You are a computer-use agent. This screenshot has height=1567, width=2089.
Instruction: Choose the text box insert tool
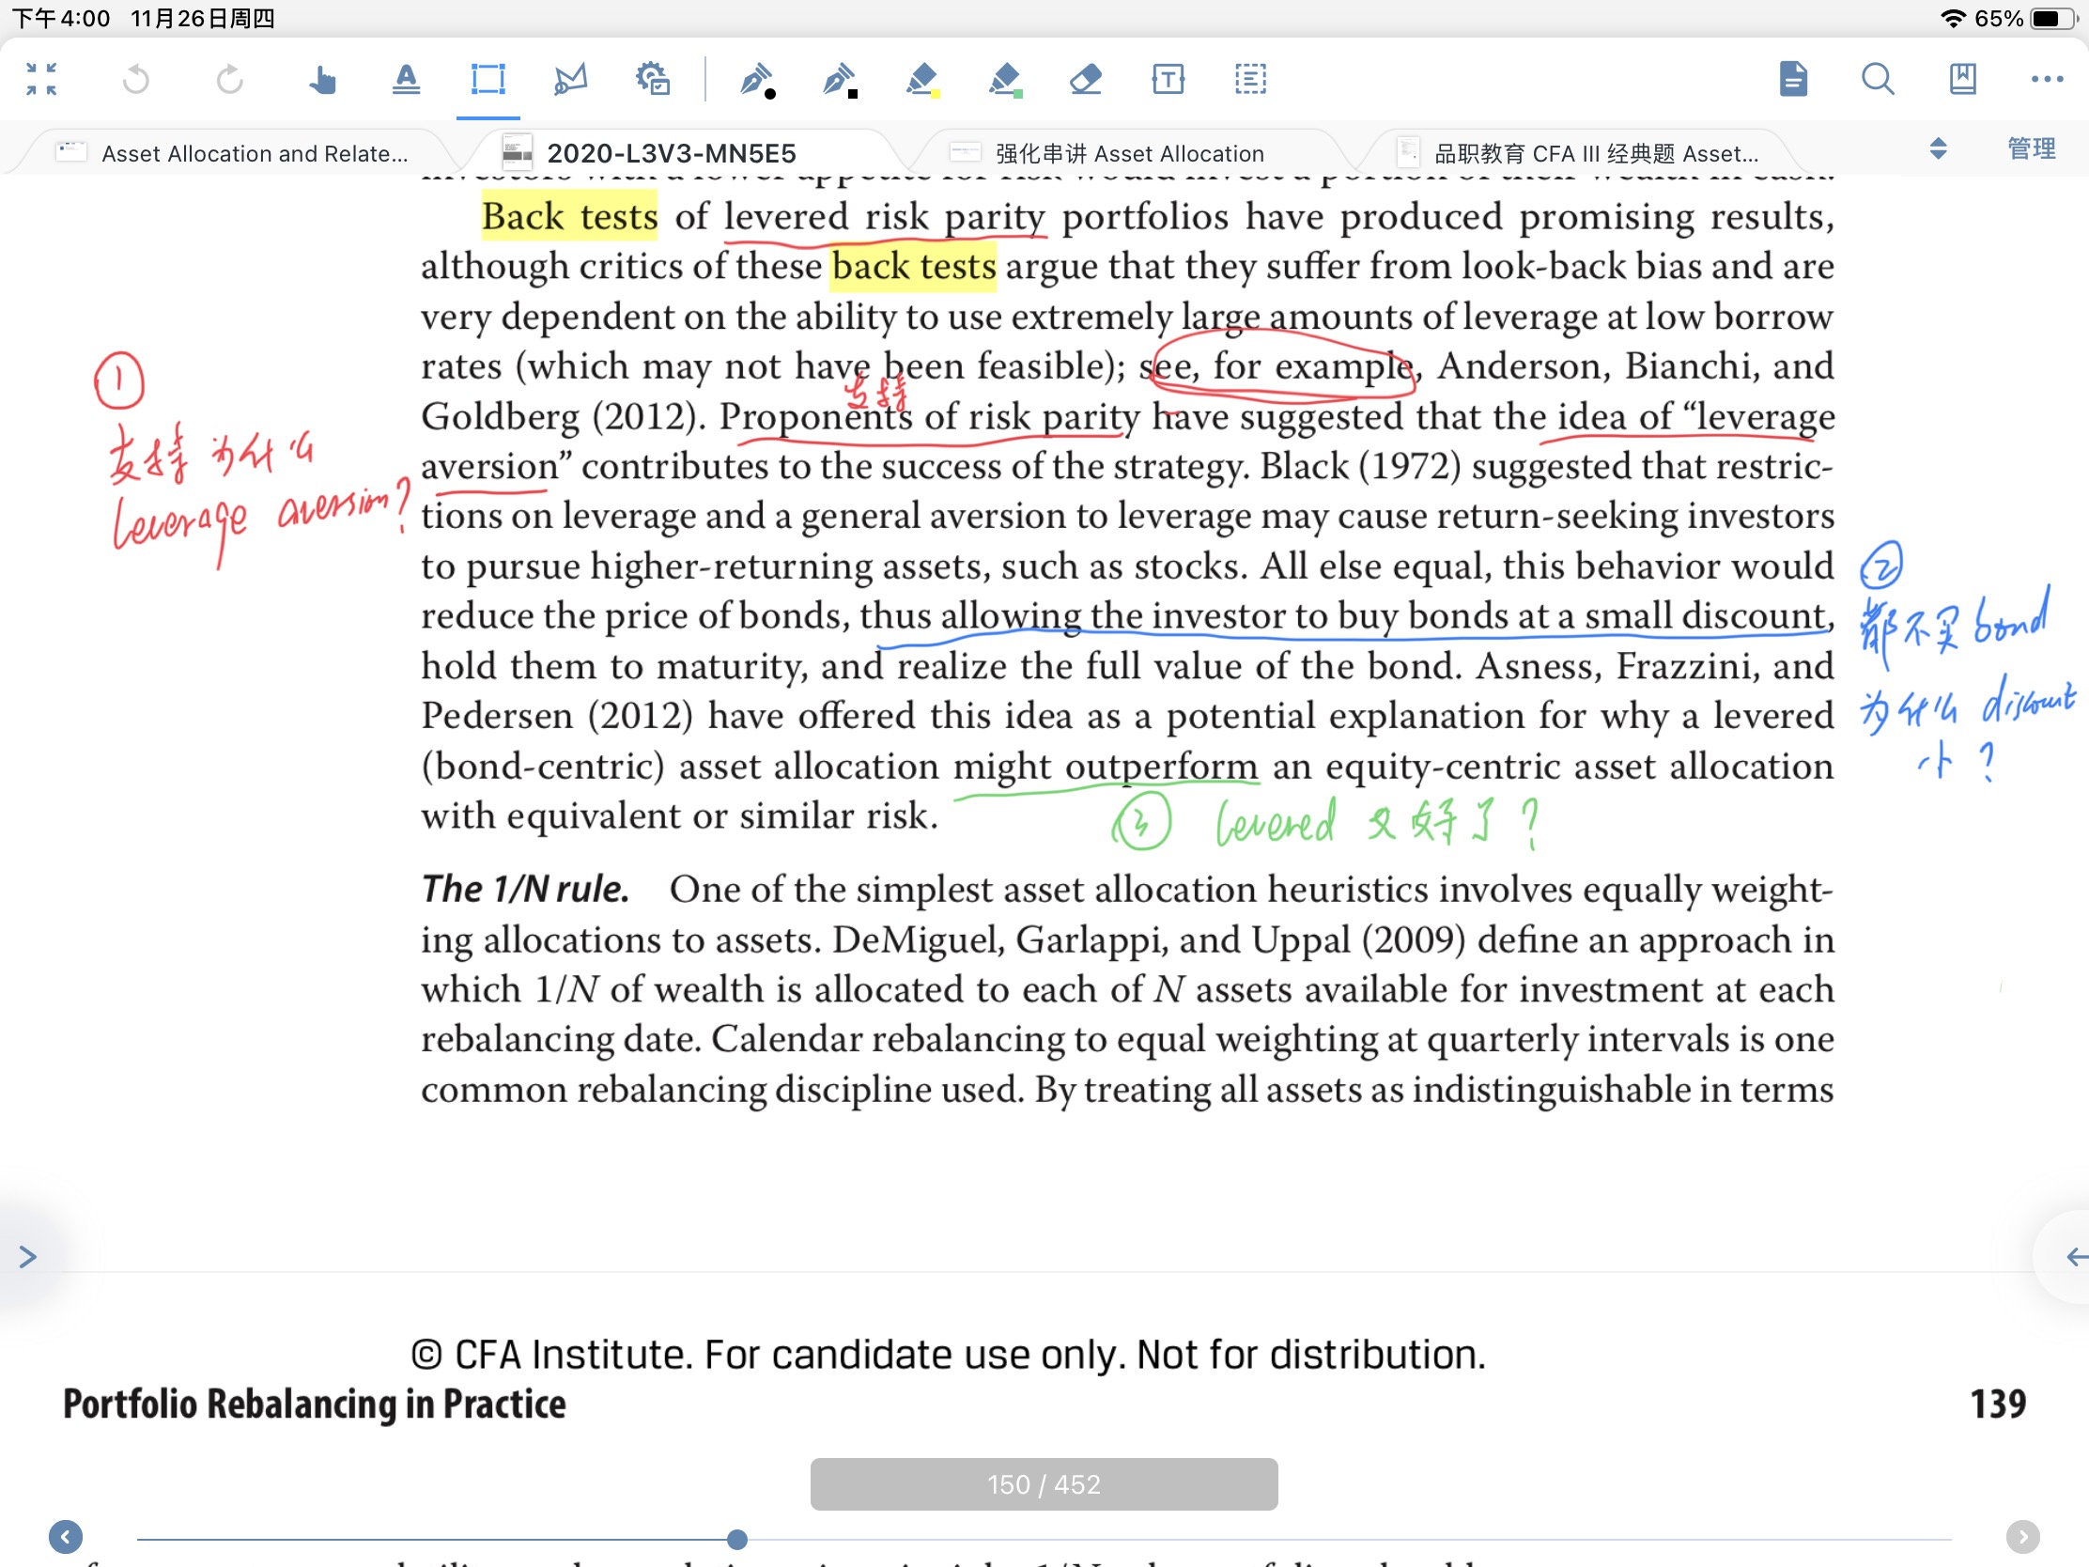point(1168,79)
